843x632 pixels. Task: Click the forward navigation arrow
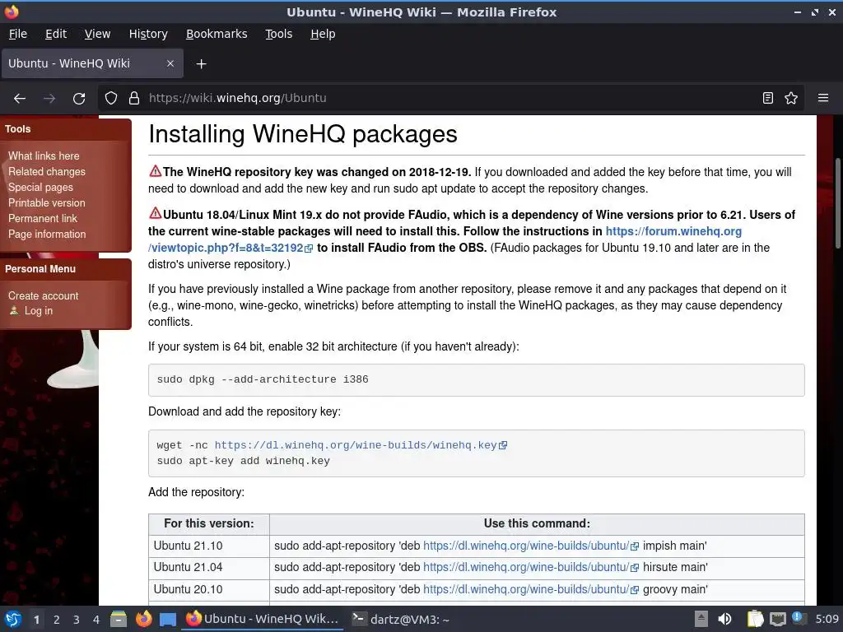[x=49, y=99]
